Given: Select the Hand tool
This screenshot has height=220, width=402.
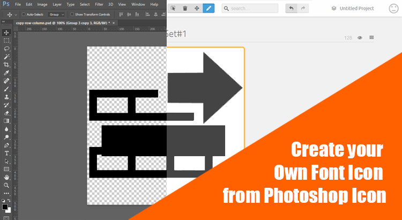Looking at the screenshot, I should tap(6, 177).
